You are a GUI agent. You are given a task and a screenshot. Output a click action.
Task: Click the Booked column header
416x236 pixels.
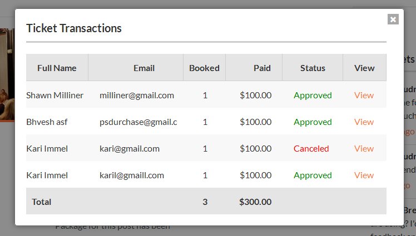coord(204,68)
